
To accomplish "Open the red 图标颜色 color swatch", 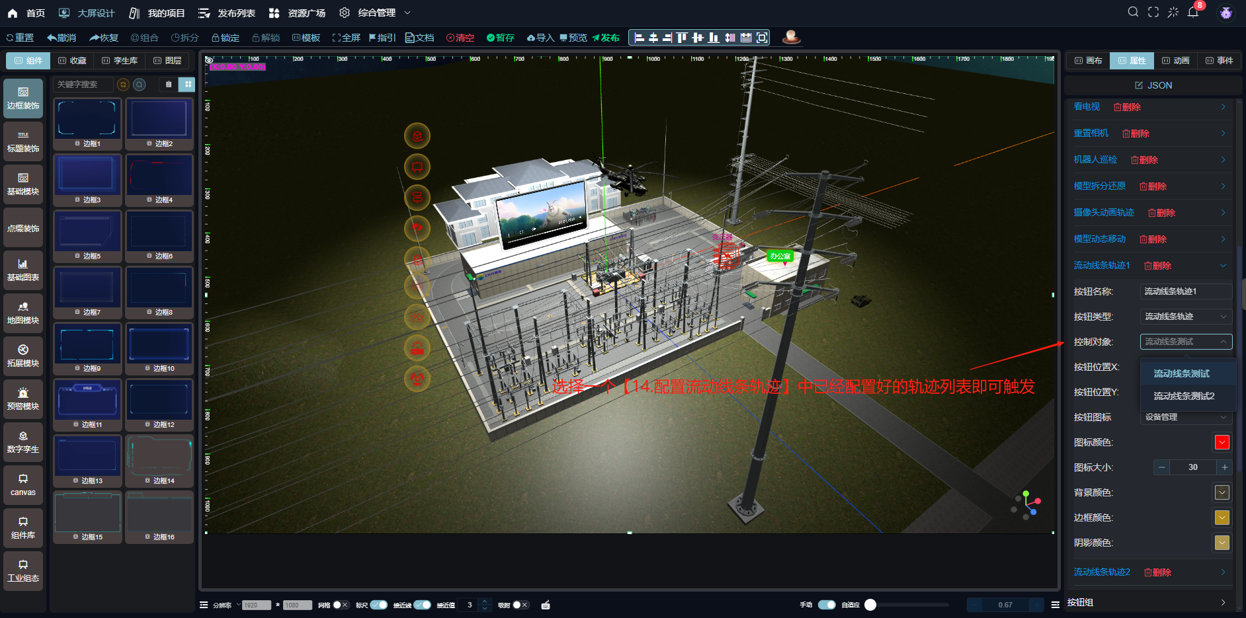I will tap(1222, 442).
